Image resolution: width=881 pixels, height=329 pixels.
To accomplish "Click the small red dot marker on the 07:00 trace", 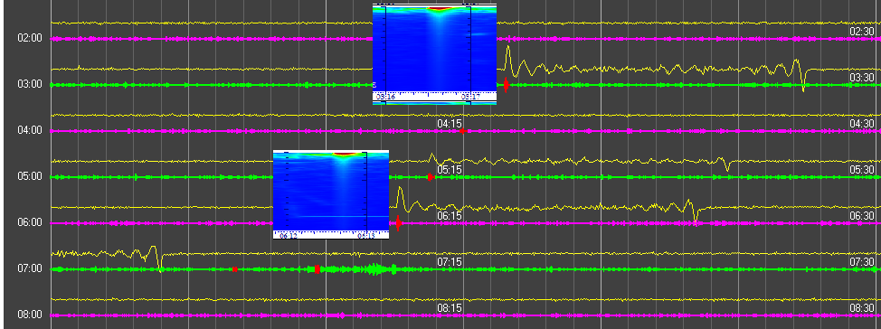I will point(234,269).
